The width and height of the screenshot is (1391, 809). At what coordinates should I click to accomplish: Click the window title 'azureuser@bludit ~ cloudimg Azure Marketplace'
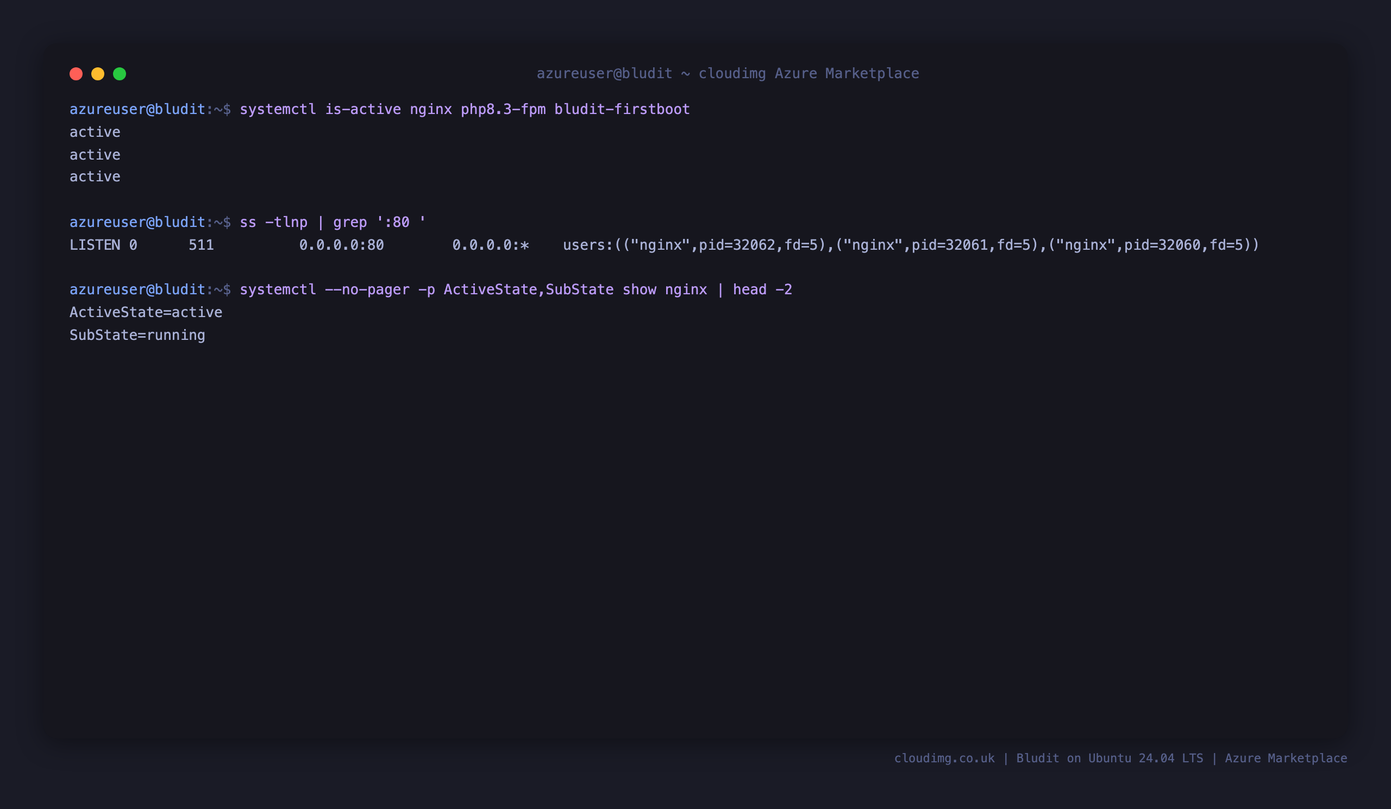(x=728, y=73)
